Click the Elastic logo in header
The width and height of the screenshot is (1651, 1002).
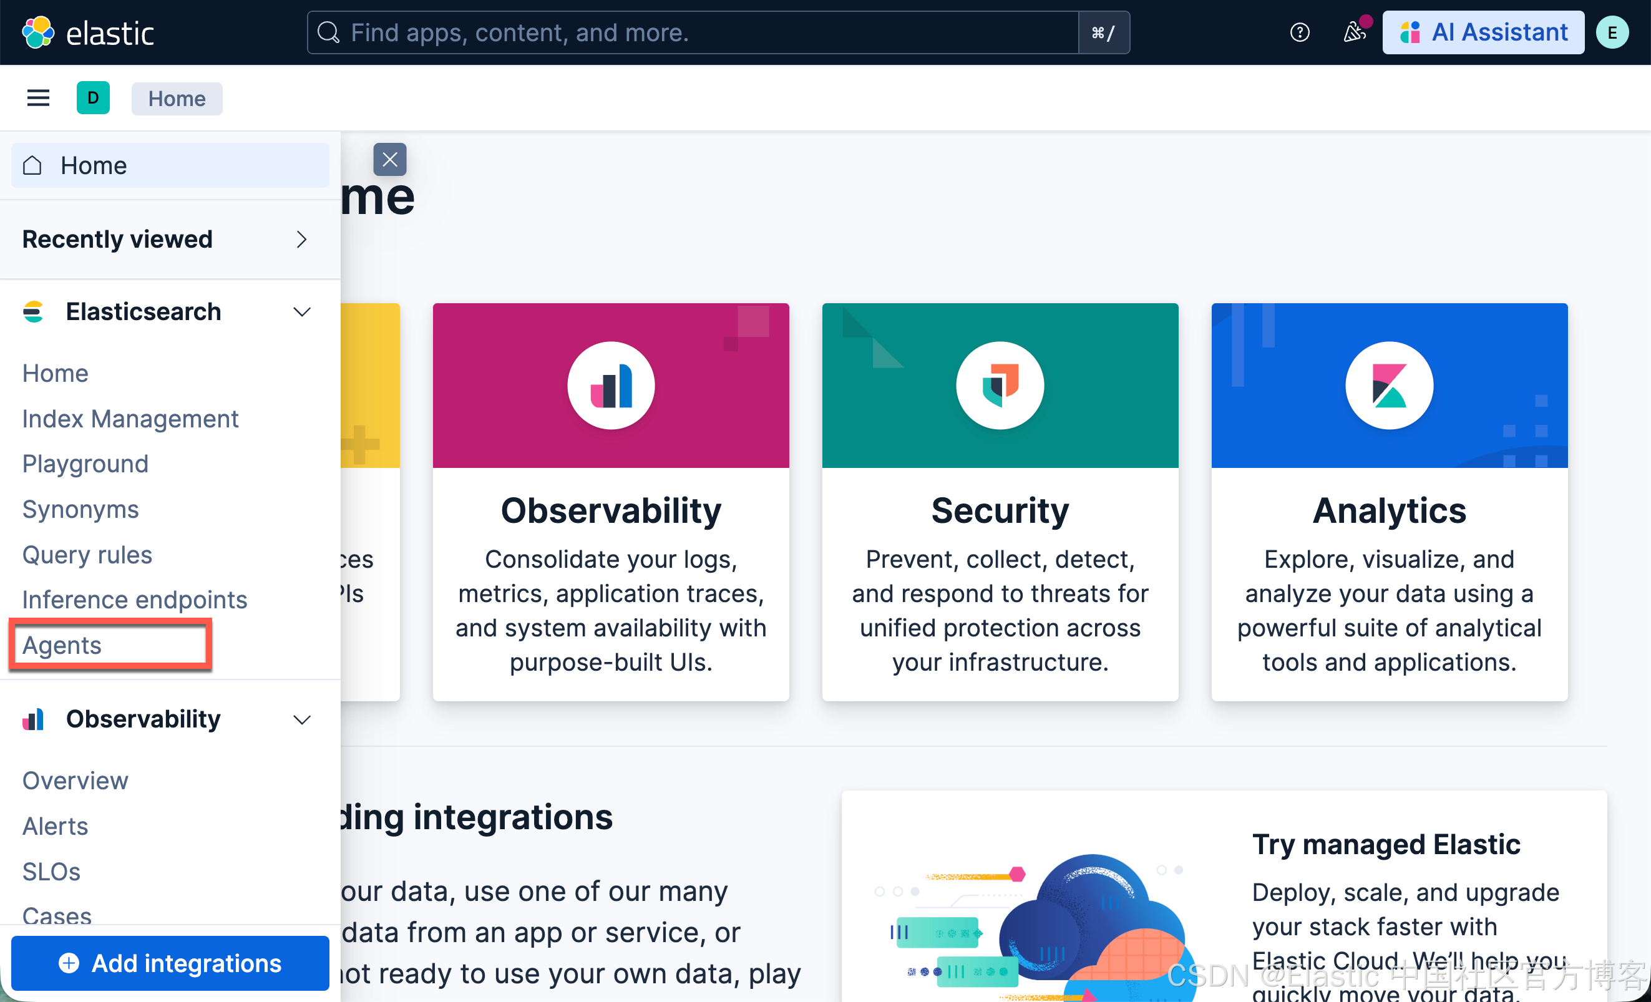[89, 32]
